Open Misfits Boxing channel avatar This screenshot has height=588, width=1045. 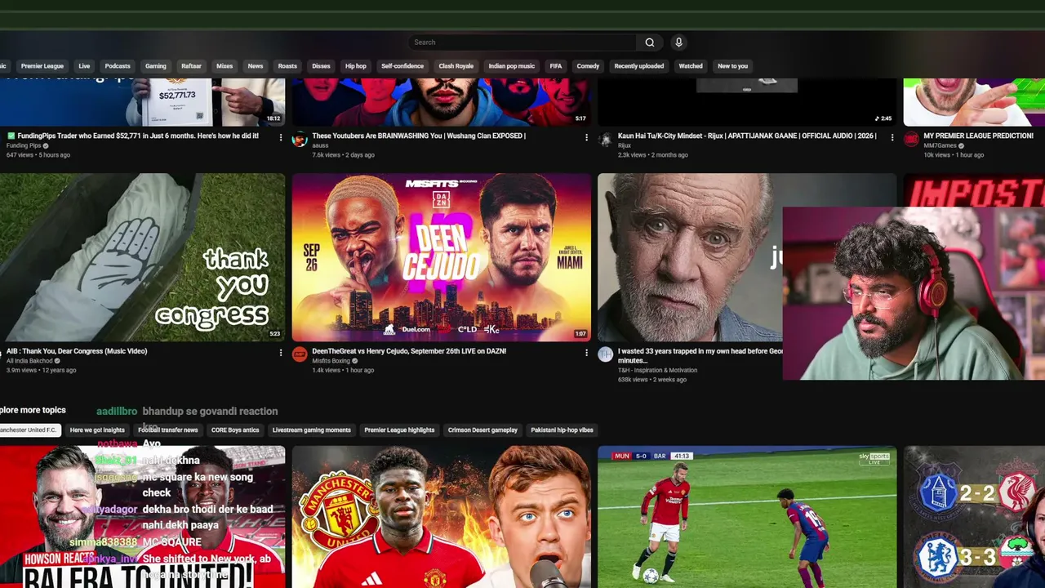click(300, 354)
